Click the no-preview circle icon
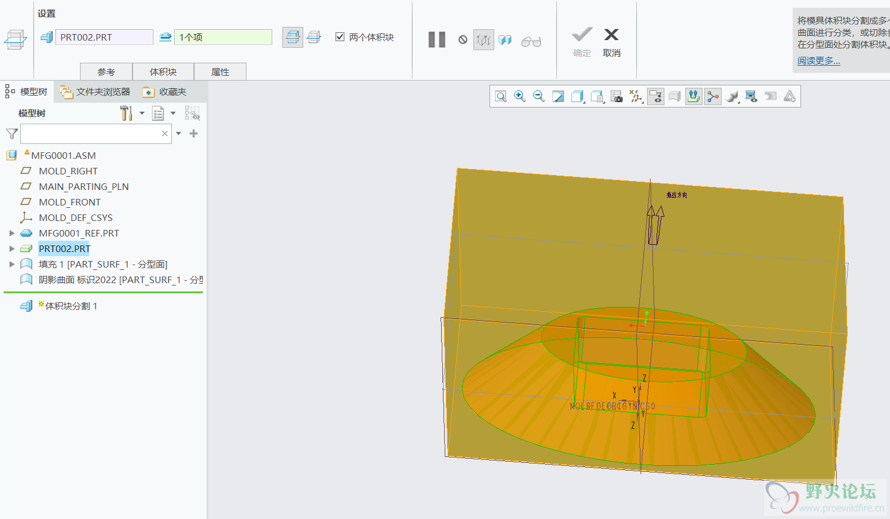890x519 pixels. (x=463, y=40)
